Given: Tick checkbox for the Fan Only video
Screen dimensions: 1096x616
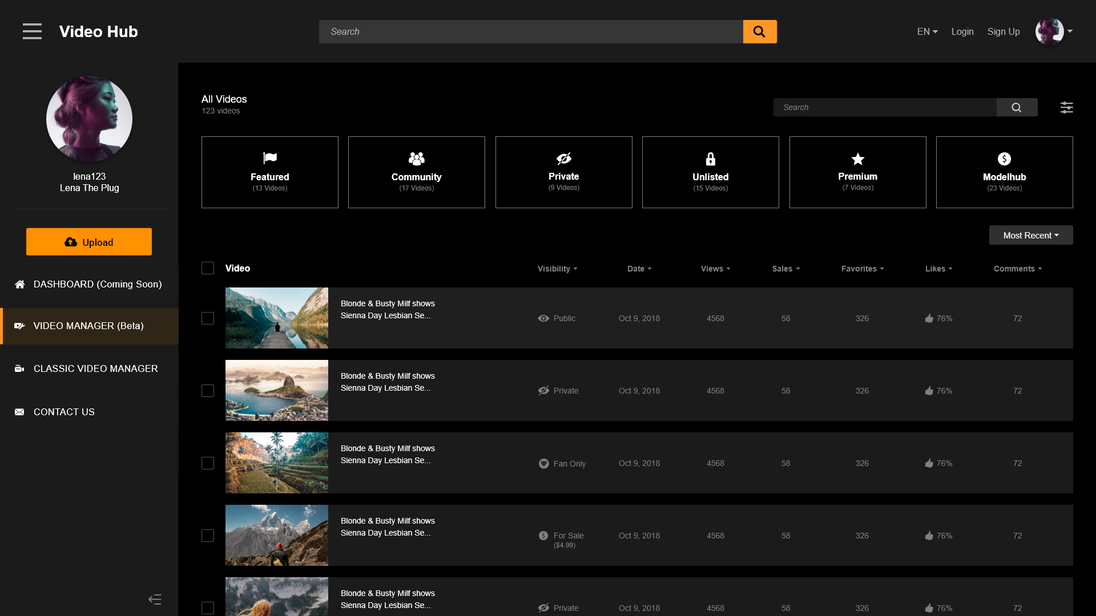Looking at the screenshot, I should (x=208, y=463).
